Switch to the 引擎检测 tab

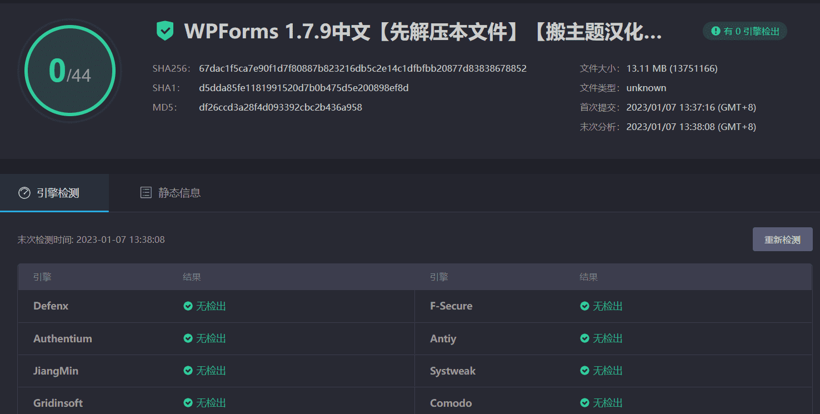[x=54, y=193]
